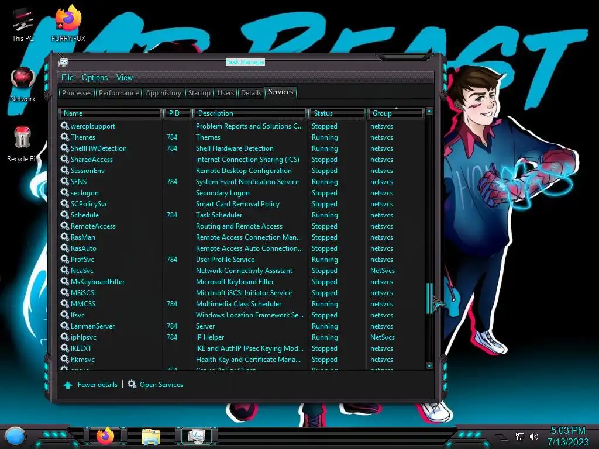Click the Task Manager title bar icon

[x=63, y=62]
